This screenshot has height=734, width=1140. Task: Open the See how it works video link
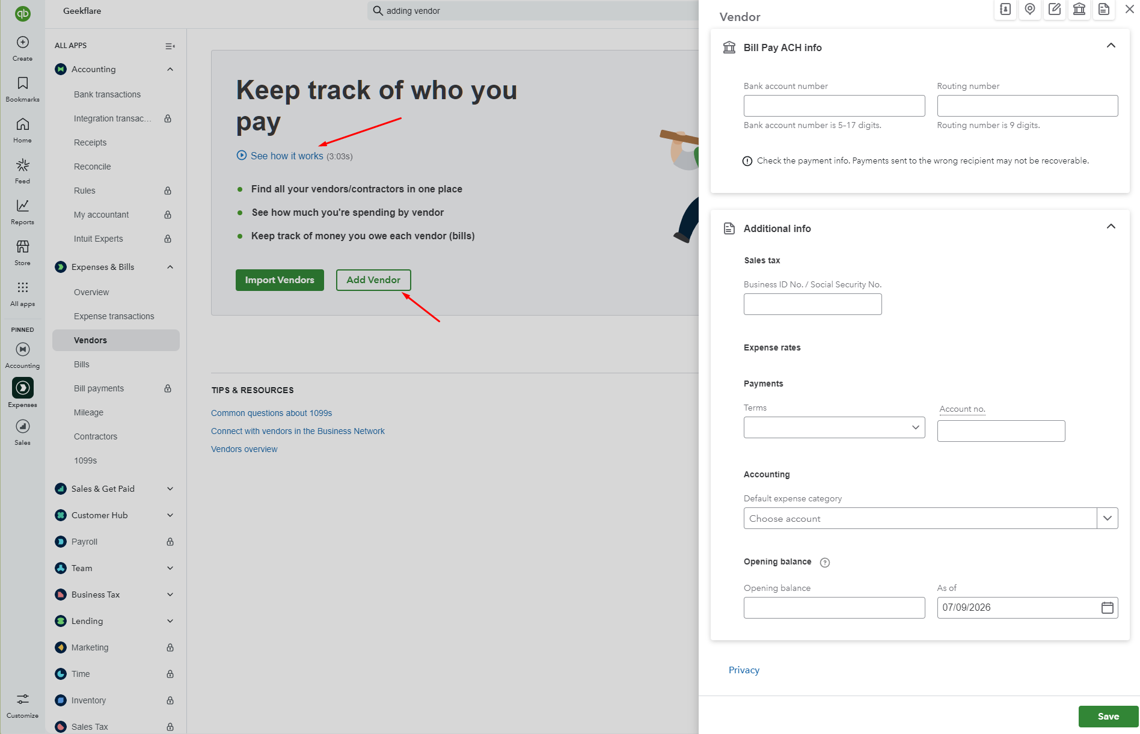pos(287,156)
